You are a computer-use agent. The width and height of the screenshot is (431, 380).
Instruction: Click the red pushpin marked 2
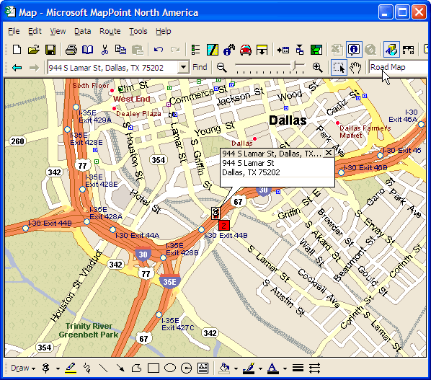pyautogui.click(x=224, y=226)
